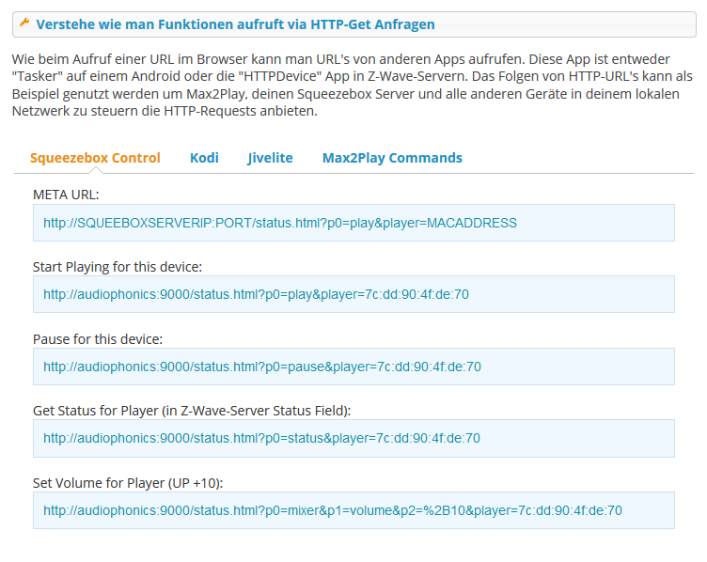This screenshot has height=562, width=707.
Task: Click the META URL link box
Action: [353, 223]
